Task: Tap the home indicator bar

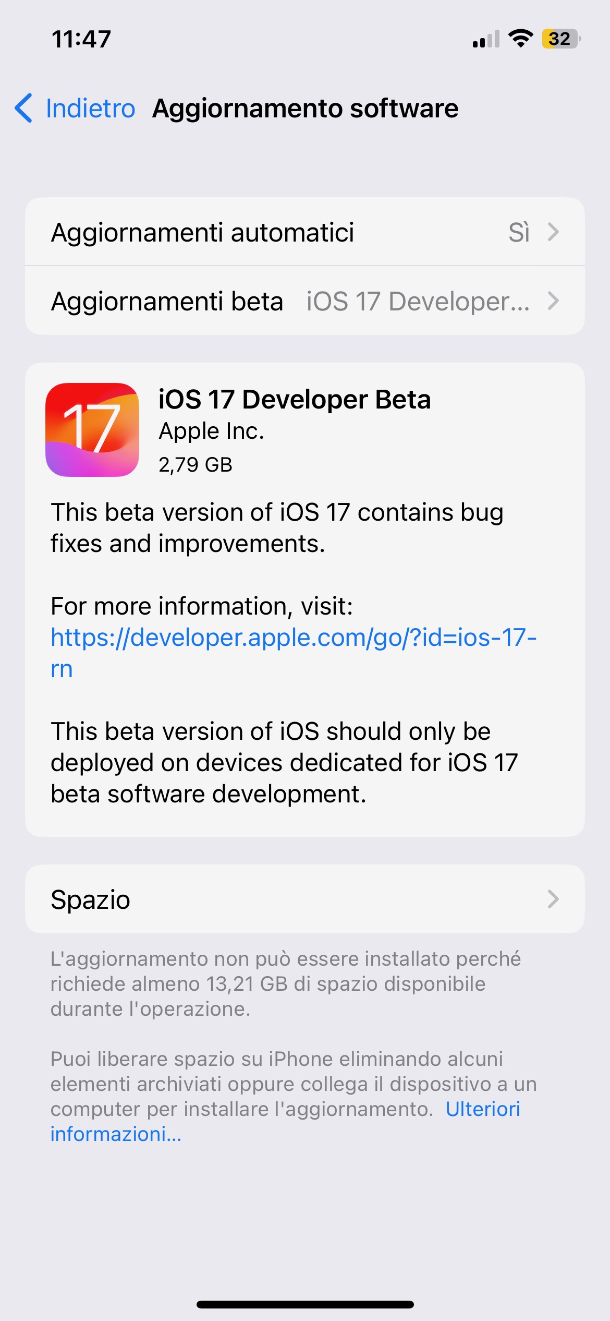Action: click(x=305, y=1304)
